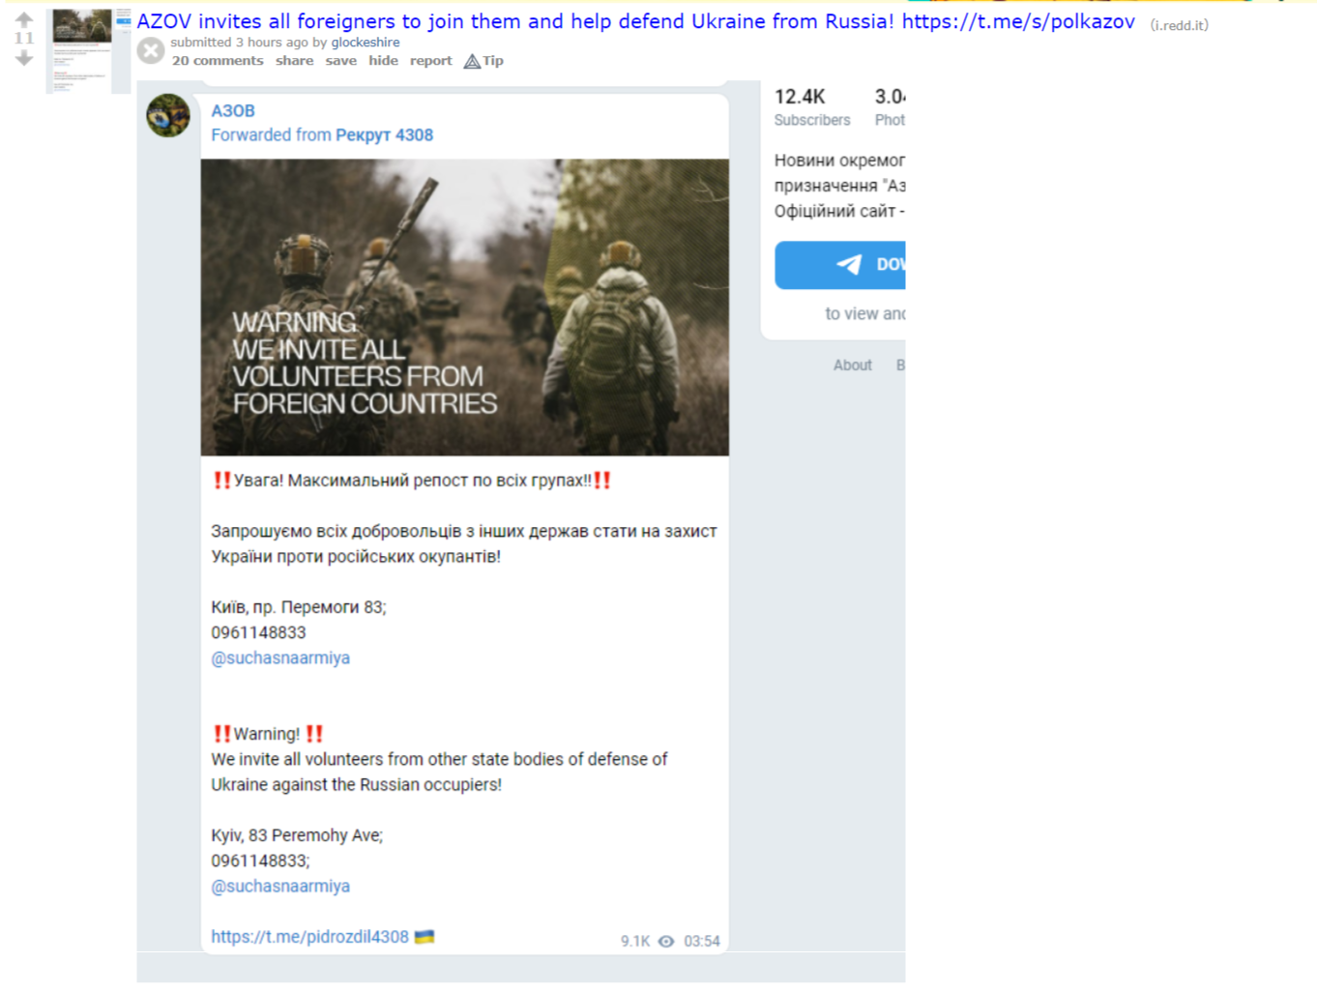The width and height of the screenshot is (1317, 992).
Task: Click the Tip triangle icon
Action: tap(472, 61)
